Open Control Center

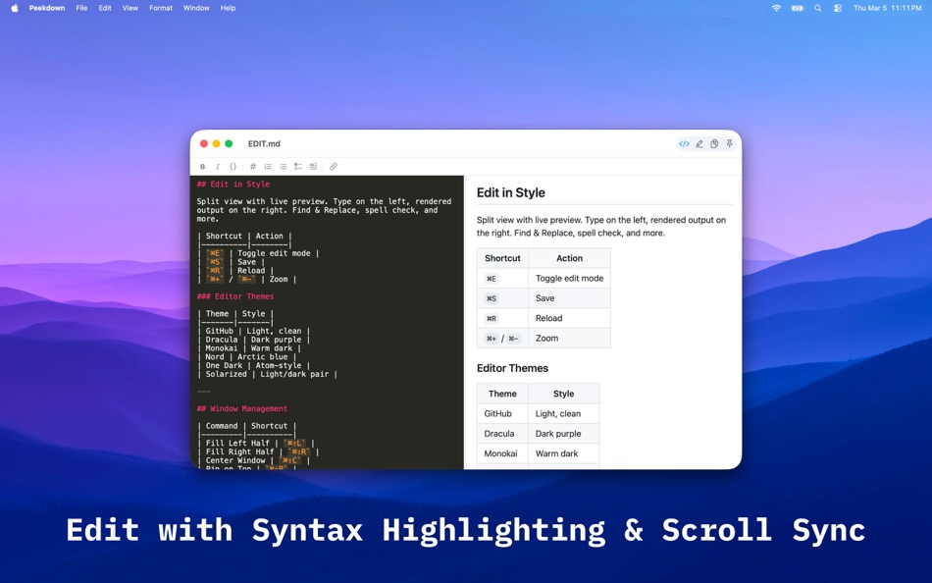(838, 8)
